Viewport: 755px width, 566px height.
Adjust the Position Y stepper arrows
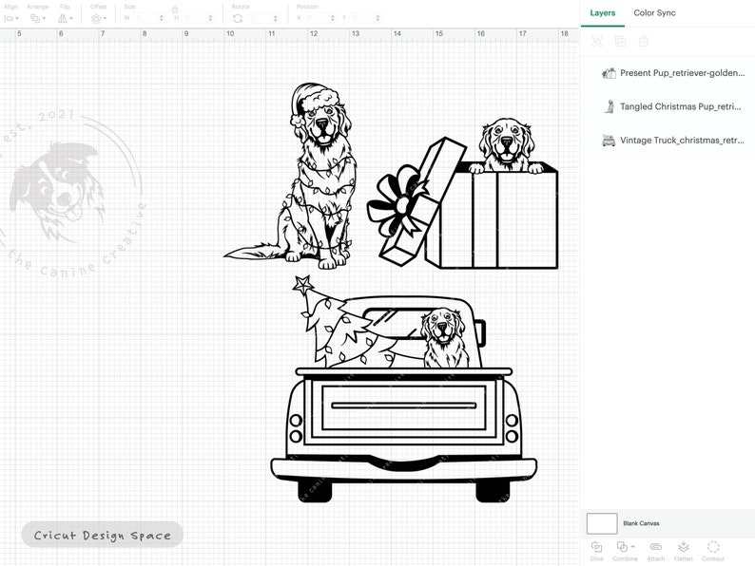378,18
